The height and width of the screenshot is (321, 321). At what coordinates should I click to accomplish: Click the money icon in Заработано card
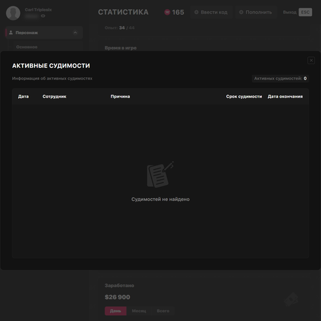point(291,299)
